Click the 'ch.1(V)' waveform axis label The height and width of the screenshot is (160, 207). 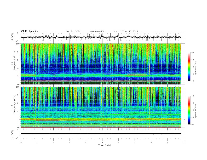(x=13, y=37)
